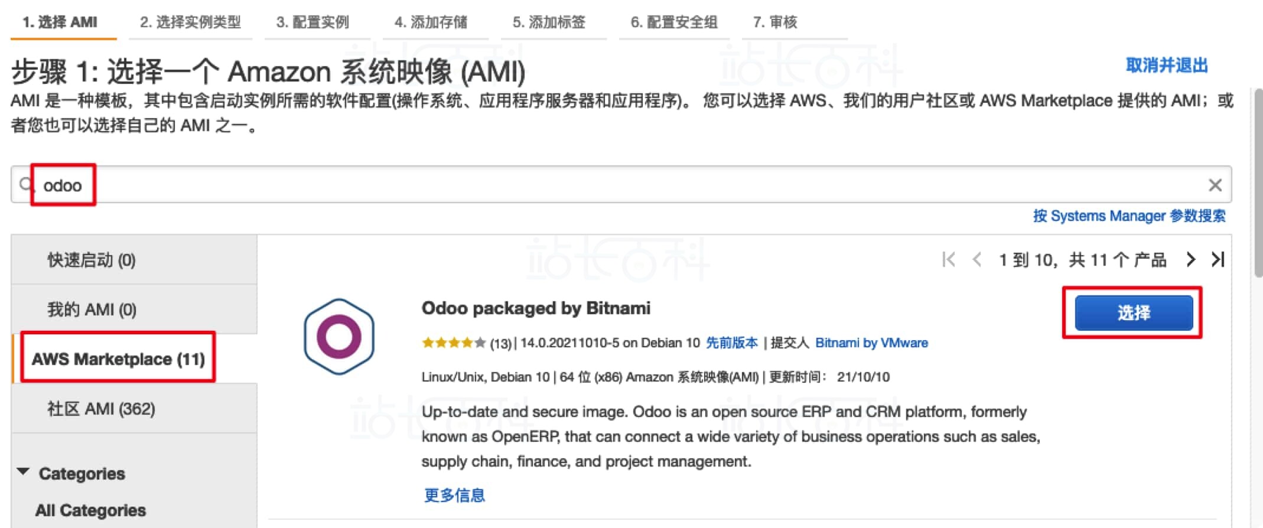This screenshot has width=1263, height=528.
Task: Click the AMI search input field
Action: tap(621, 185)
